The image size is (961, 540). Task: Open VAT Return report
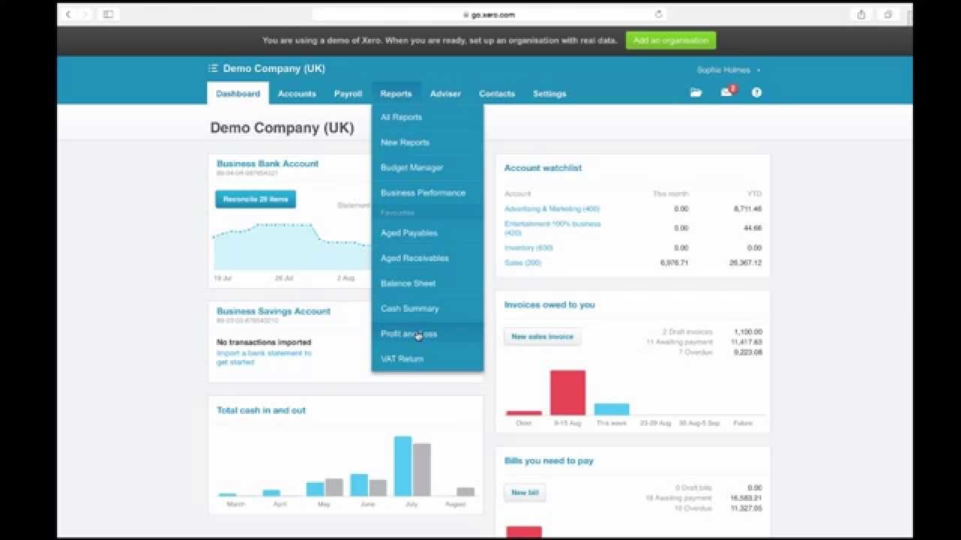pos(427,358)
